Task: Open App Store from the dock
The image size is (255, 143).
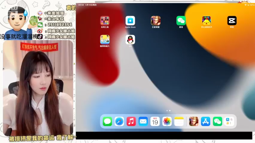Action: pos(206,121)
